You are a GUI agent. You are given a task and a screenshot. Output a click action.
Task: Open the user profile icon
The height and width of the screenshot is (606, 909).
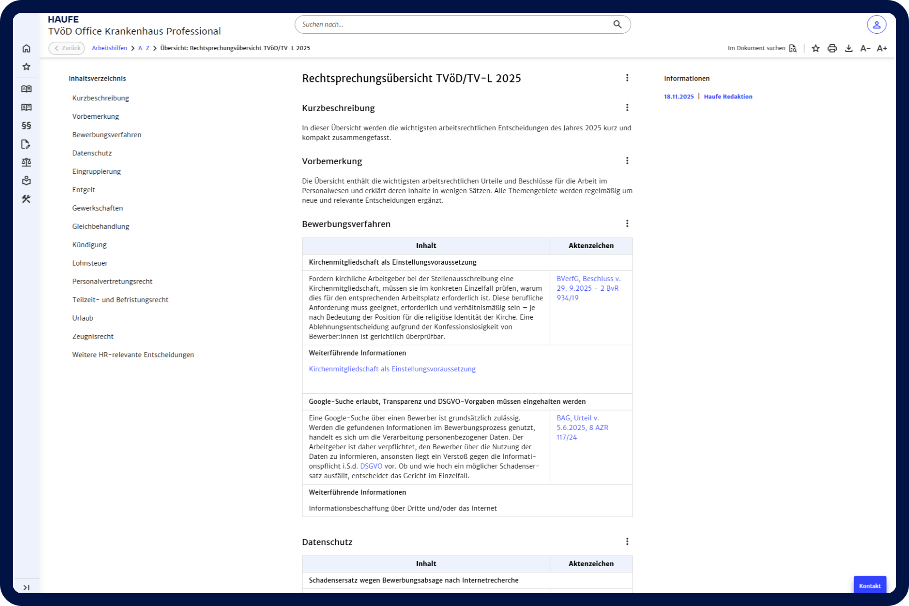(876, 25)
